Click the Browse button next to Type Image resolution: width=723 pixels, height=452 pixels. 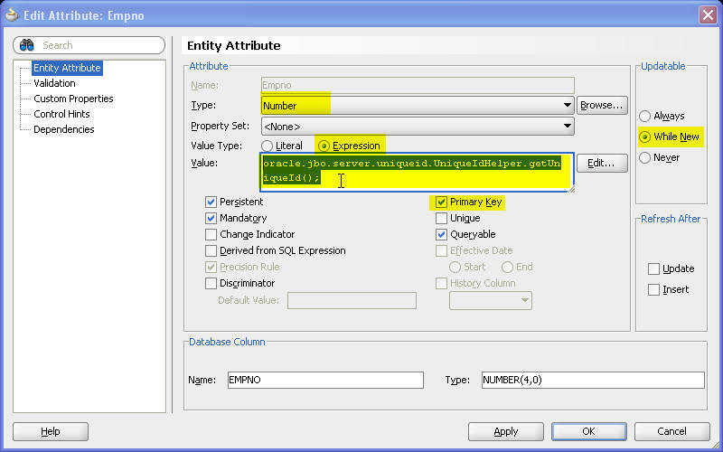click(602, 105)
